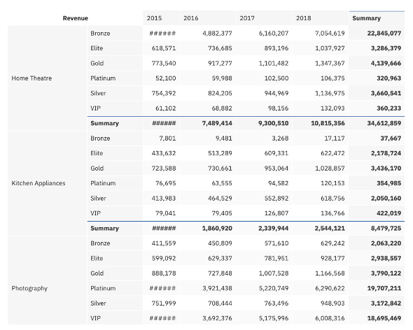Select the 2016 column header
413x330 pixels.
tap(208, 18)
